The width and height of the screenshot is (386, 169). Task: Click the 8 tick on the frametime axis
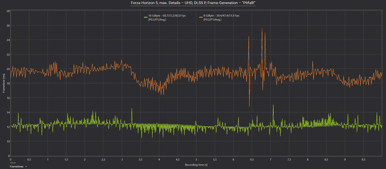9,156
